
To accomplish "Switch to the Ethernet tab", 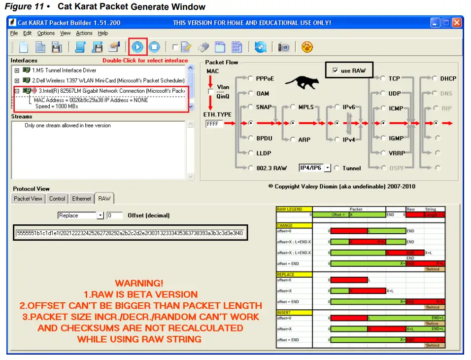I will (x=81, y=198).
